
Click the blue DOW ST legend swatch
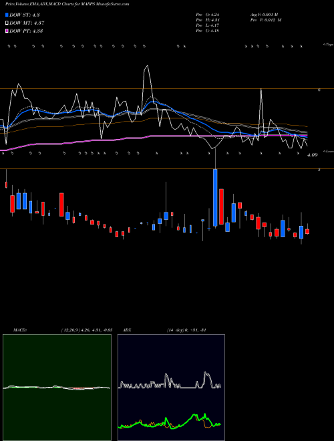(x=7, y=15)
